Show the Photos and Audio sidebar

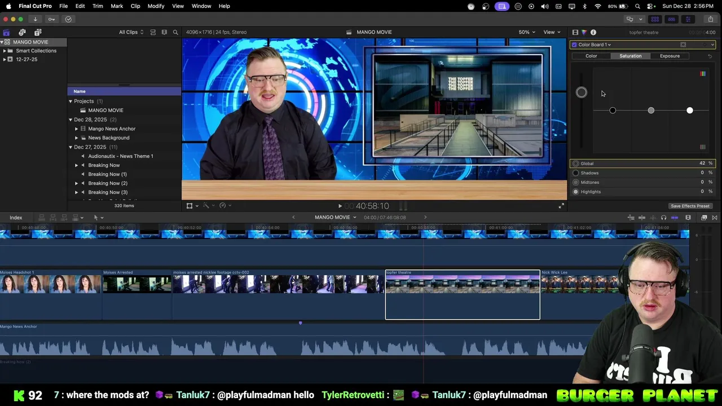[22, 32]
